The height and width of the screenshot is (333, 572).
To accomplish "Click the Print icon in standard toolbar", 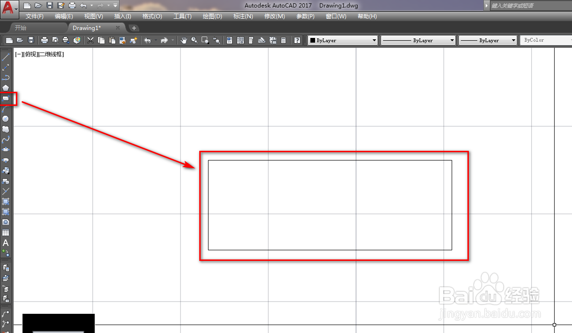I will point(45,40).
